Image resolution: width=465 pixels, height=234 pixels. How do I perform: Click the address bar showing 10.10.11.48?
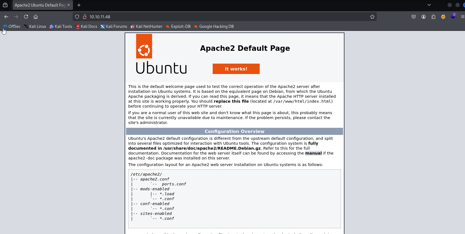pos(224,17)
